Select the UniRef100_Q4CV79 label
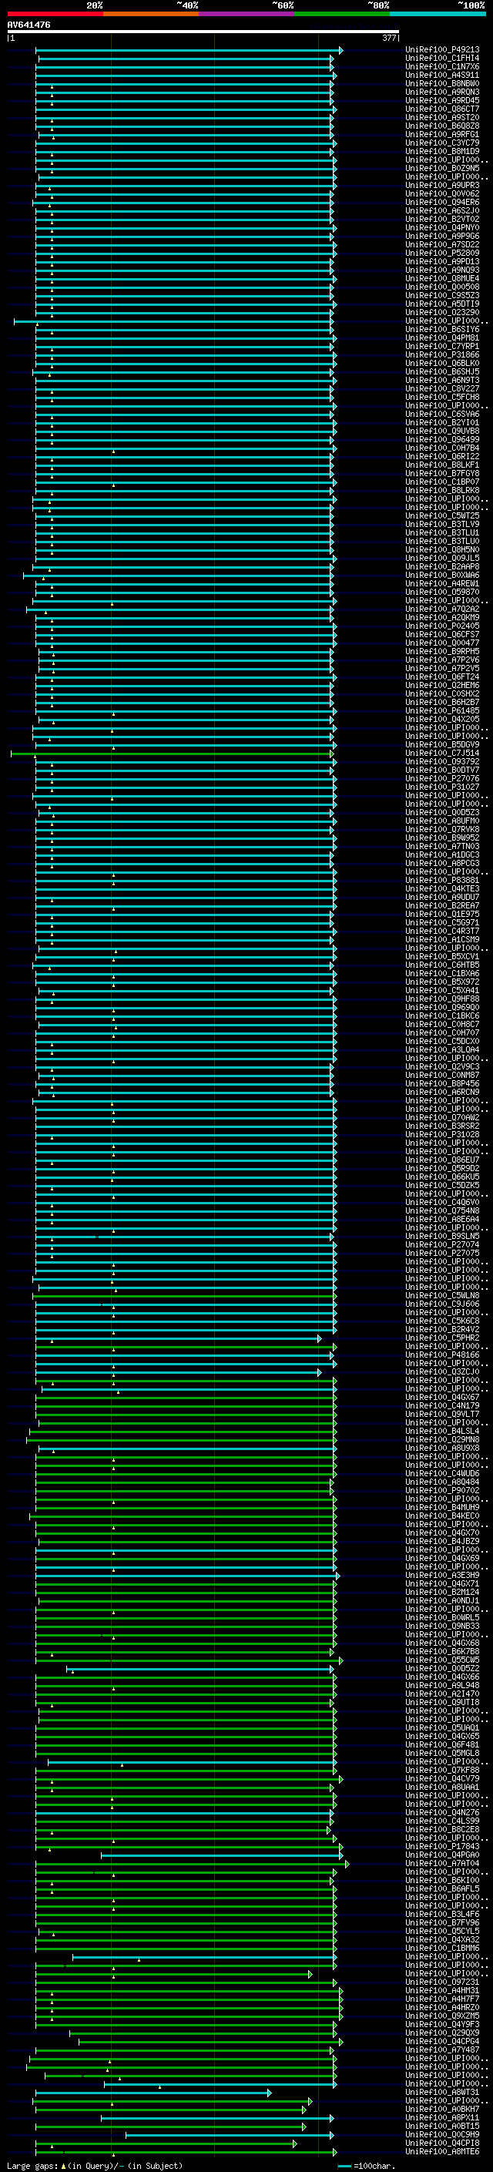The height and width of the screenshot is (2172, 493). (442, 1778)
